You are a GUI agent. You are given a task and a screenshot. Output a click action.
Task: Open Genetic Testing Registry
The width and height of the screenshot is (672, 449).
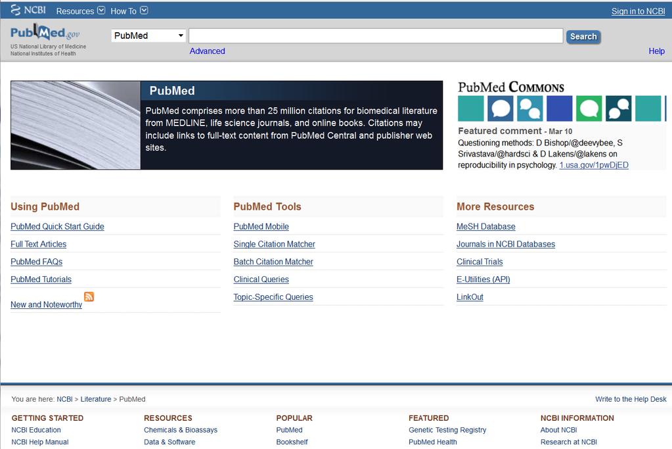point(447,430)
